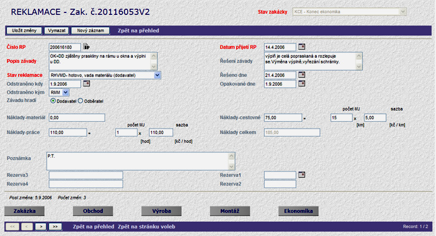Image resolution: width=436 pixels, height=236 pixels.
Task: Open calendar picker for Opakované dne
Action: click(x=301, y=83)
